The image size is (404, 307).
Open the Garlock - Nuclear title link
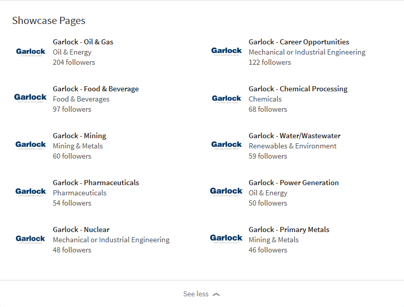pyautogui.click(x=81, y=229)
